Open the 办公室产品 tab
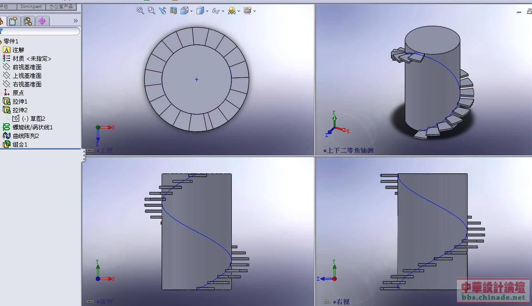 click(61, 7)
